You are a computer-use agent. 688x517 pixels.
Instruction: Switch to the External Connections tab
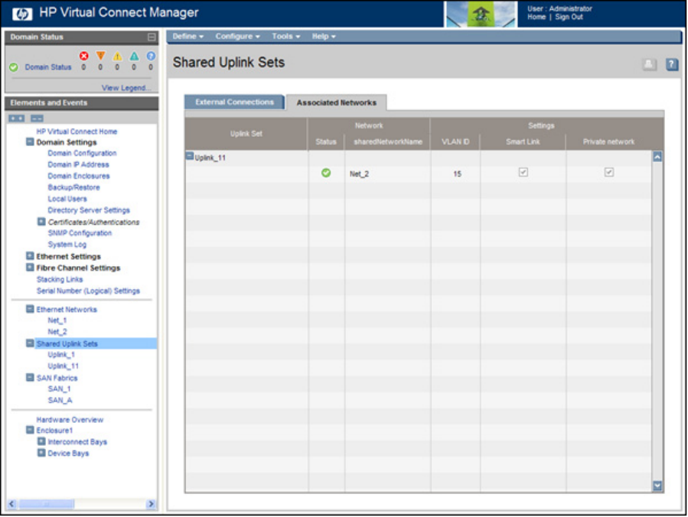pos(234,102)
